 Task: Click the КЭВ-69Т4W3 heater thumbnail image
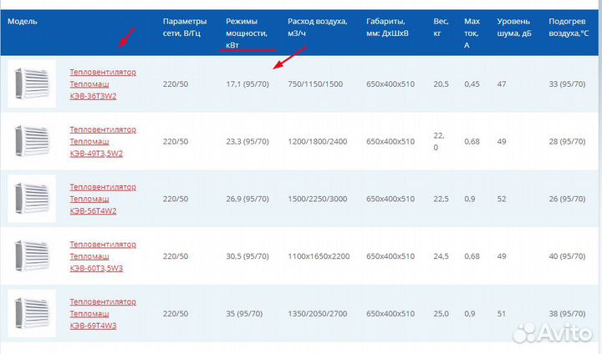tap(32, 313)
